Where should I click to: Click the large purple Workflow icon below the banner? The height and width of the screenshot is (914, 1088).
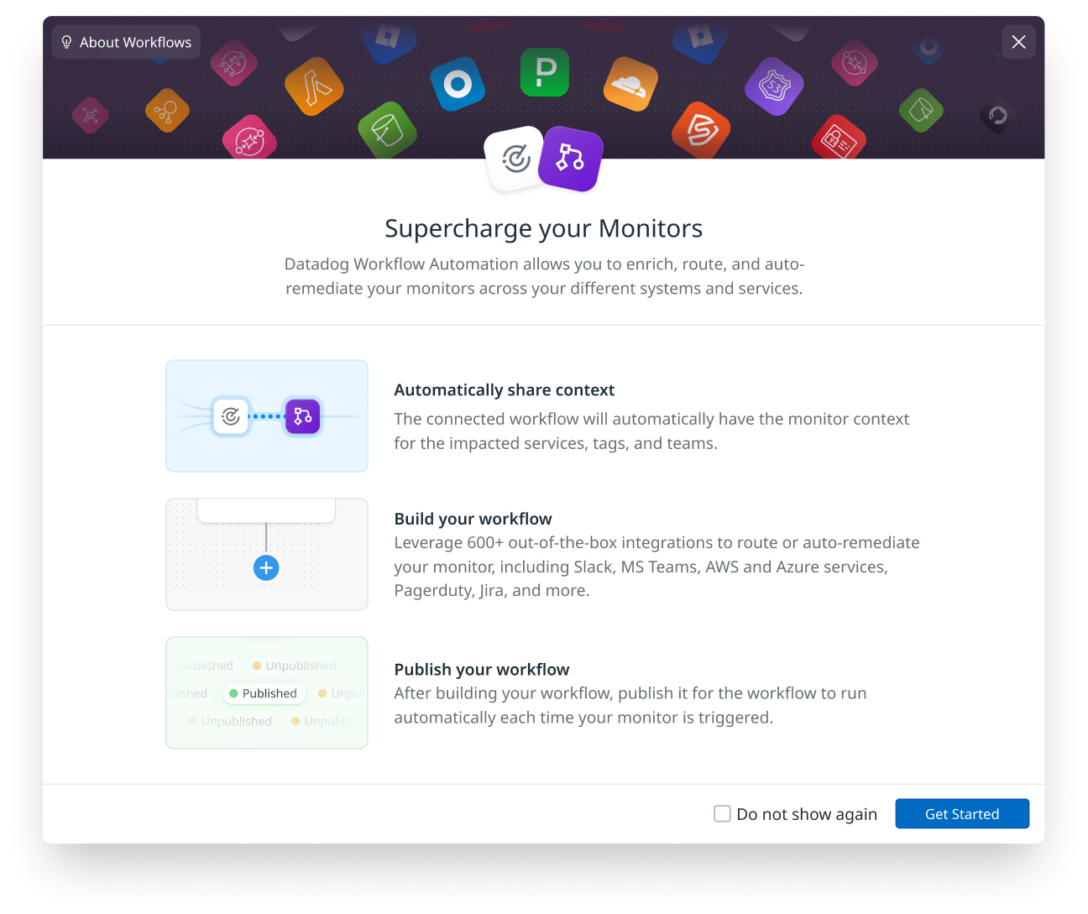[571, 158]
